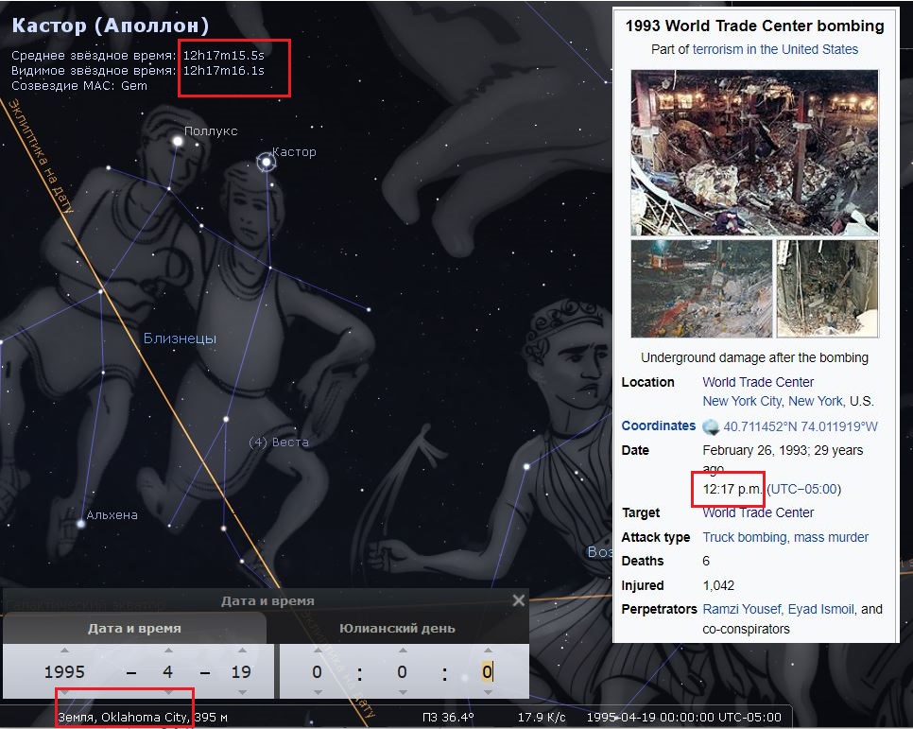Click the 1995-04-19 00:00:00 UTC-05:00 status text
This screenshot has height=729, width=913.
point(683,718)
